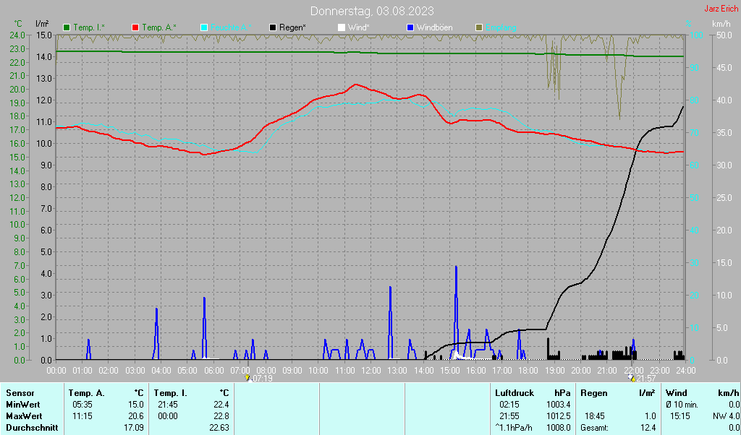The image size is (741, 435).
Task: Select the blue Windböen legend swatch
Action: (410, 27)
